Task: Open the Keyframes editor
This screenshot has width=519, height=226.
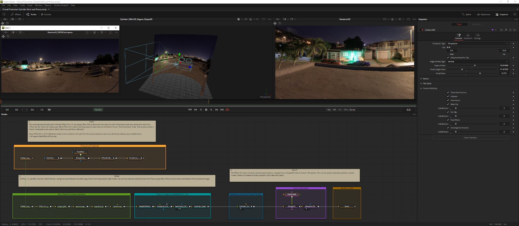Action: click(483, 14)
